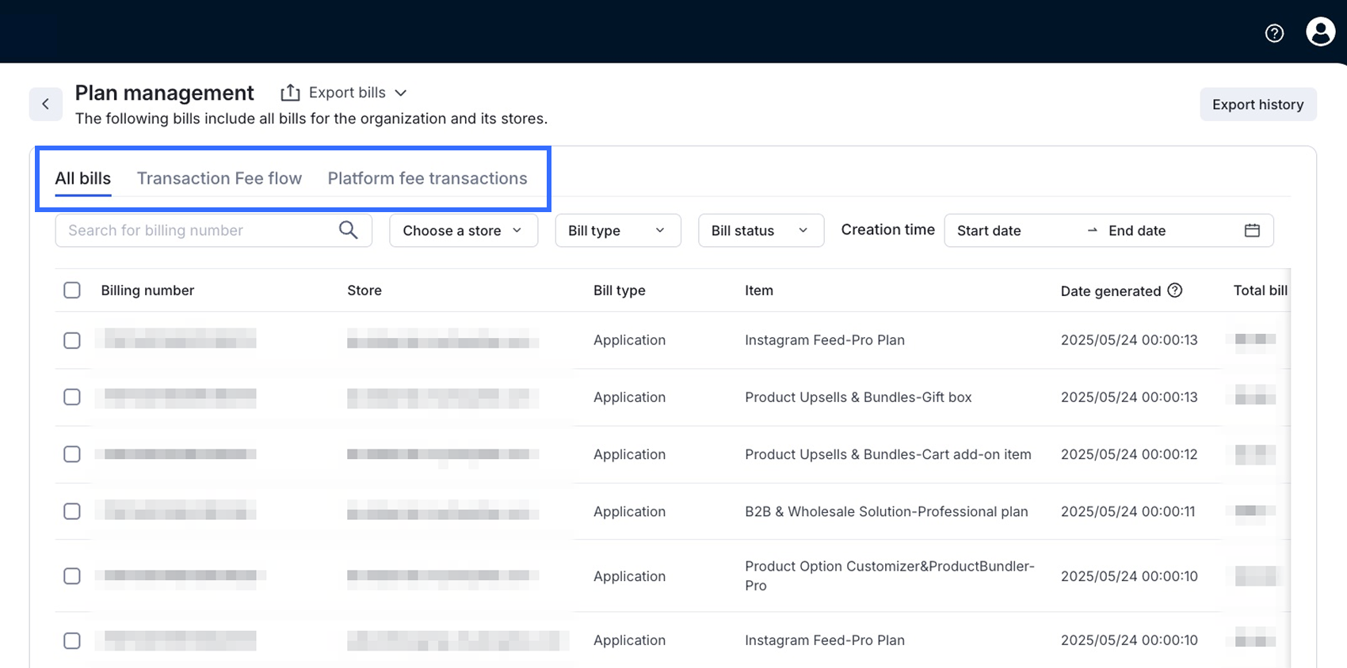
Task: Focus the Search for billing number field
Action: coord(198,230)
